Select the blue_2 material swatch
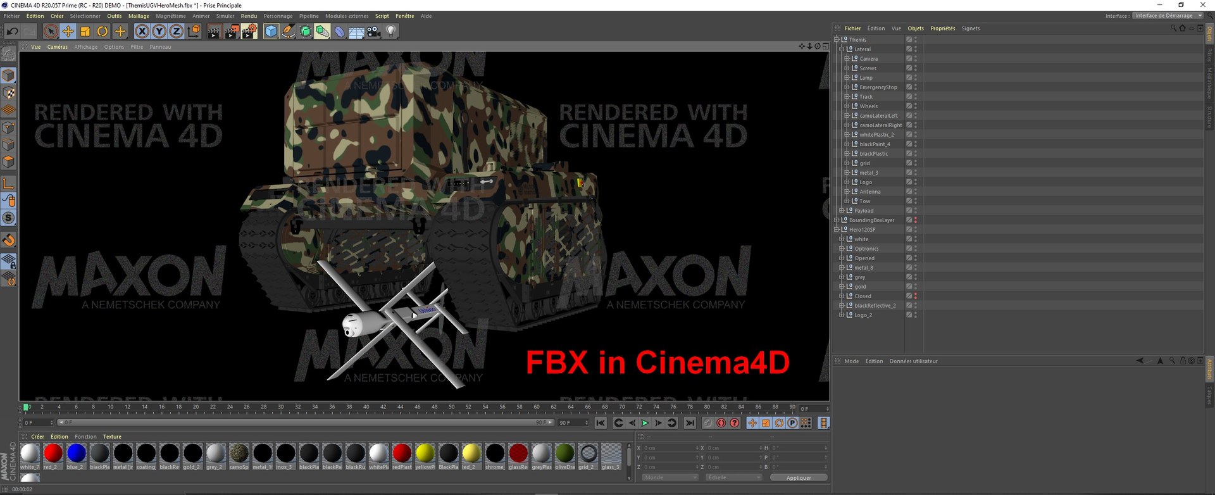 click(76, 456)
